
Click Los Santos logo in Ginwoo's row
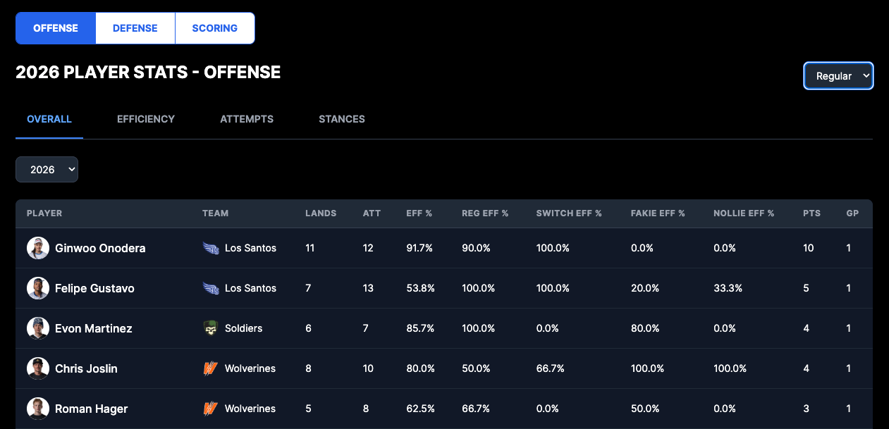point(211,248)
